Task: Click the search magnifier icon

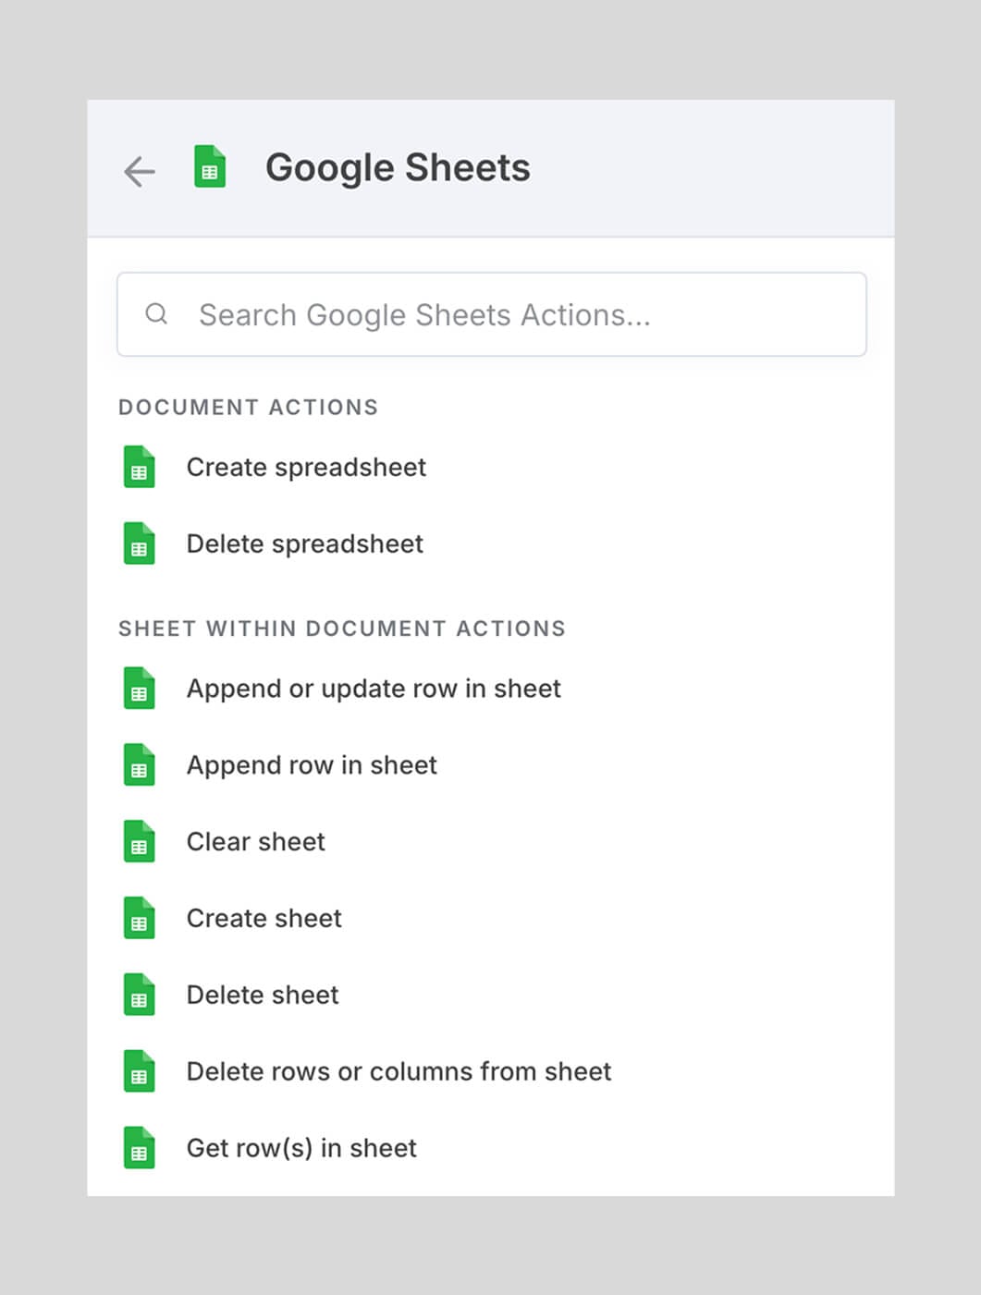Action: [157, 314]
